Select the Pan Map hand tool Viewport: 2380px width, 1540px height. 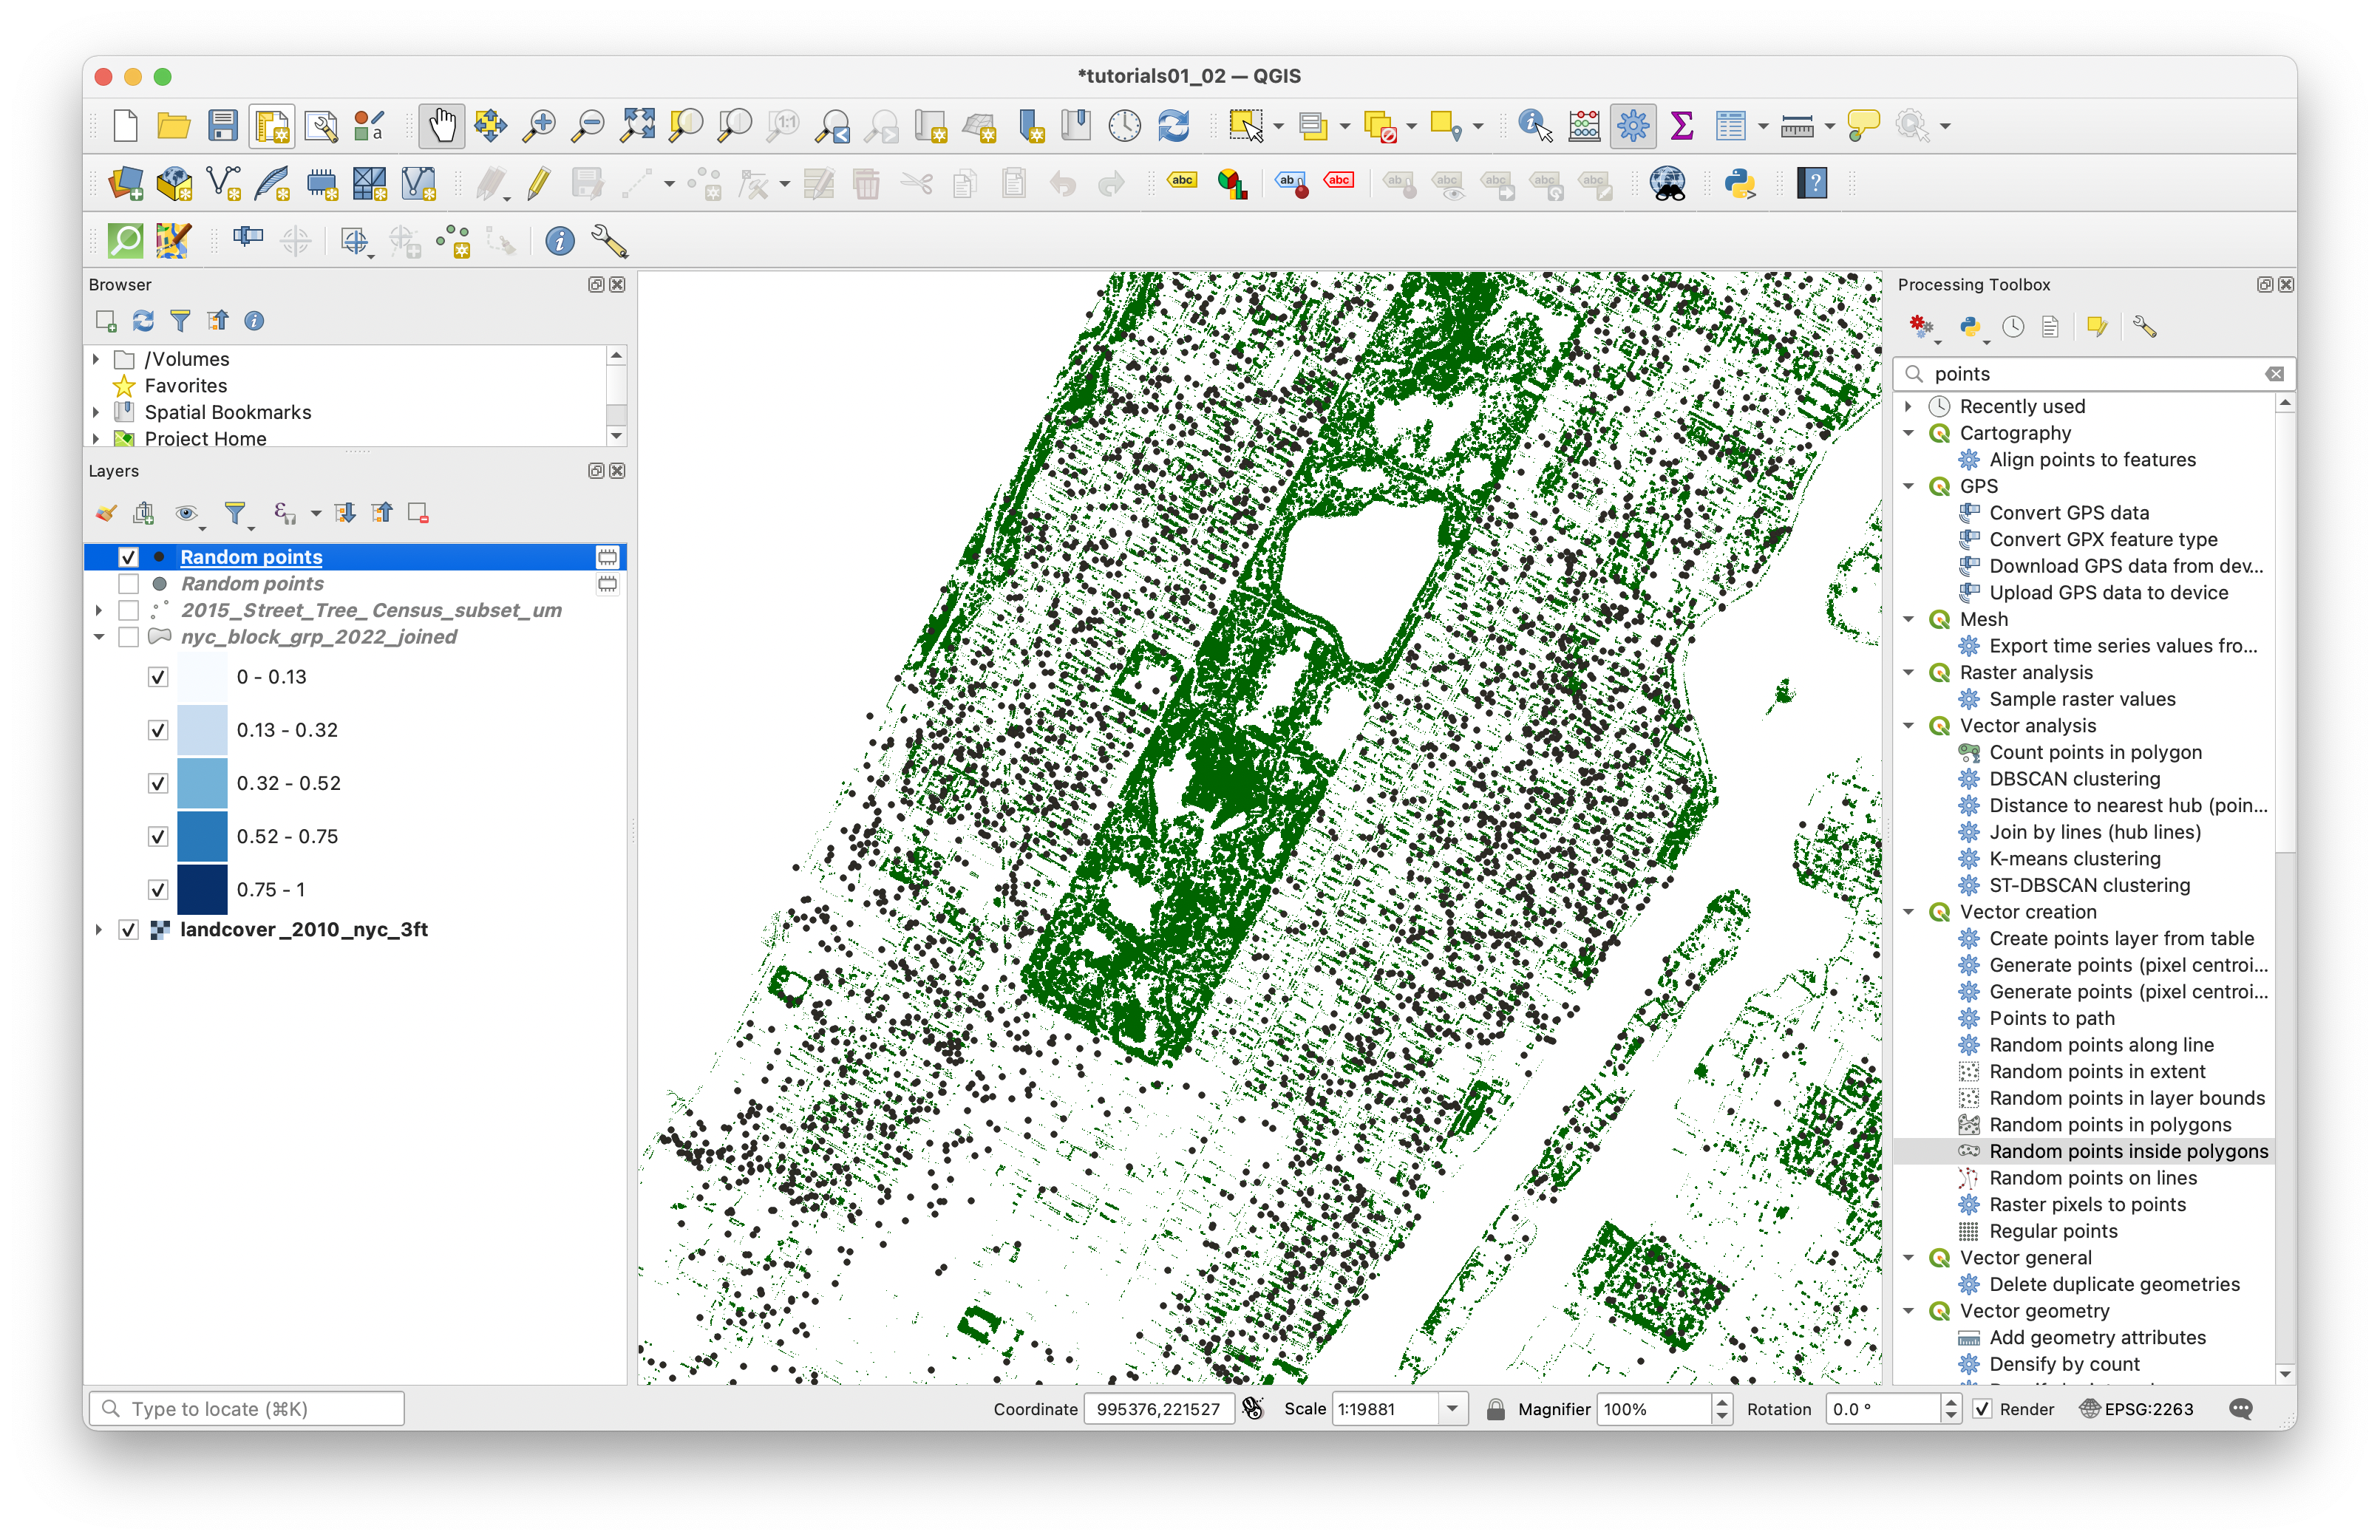441,126
